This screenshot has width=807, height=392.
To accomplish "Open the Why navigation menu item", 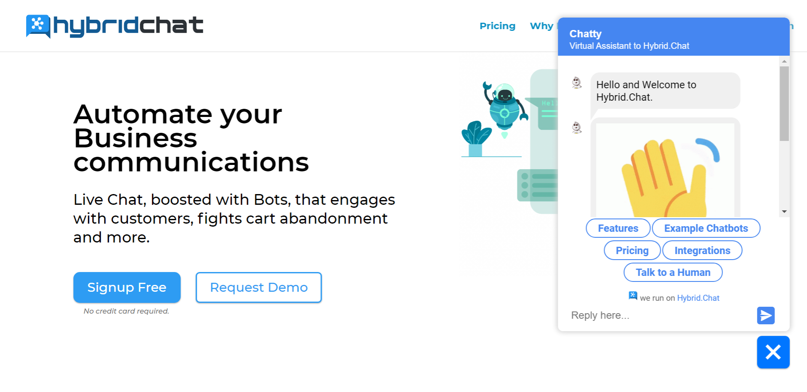I will [x=541, y=26].
